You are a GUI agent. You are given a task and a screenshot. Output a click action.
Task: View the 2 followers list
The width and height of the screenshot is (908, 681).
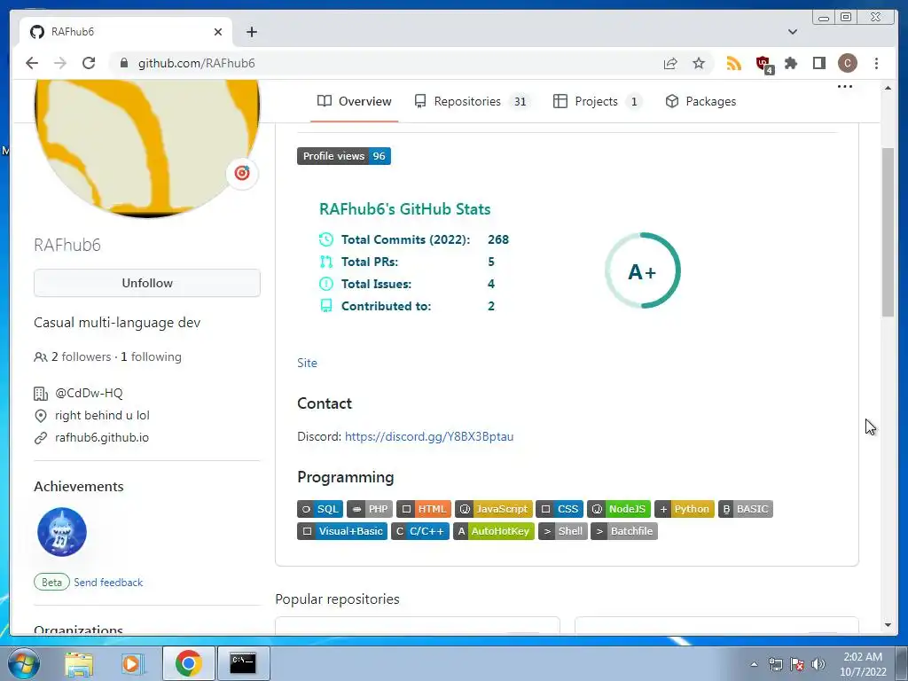click(x=81, y=356)
